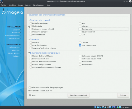Click the keyboard capture arrow icon
This screenshot has width=132, height=109.
click(120, 107)
